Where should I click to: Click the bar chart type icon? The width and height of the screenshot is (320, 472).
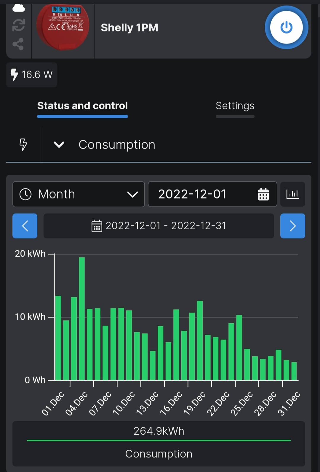click(292, 194)
